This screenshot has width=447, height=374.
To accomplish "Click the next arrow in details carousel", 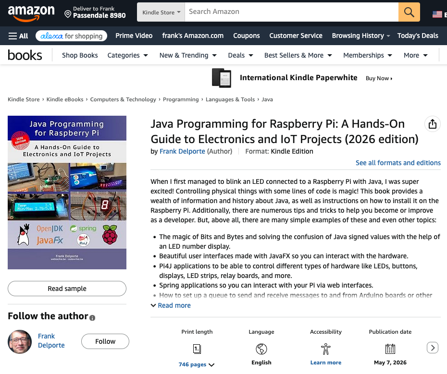I will [432, 348].
